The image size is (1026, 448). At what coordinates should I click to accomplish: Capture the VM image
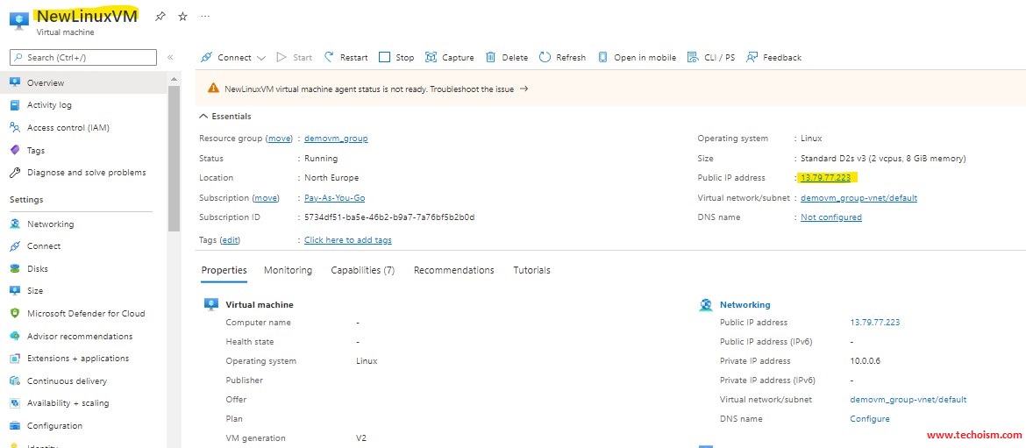coord(450,58)
